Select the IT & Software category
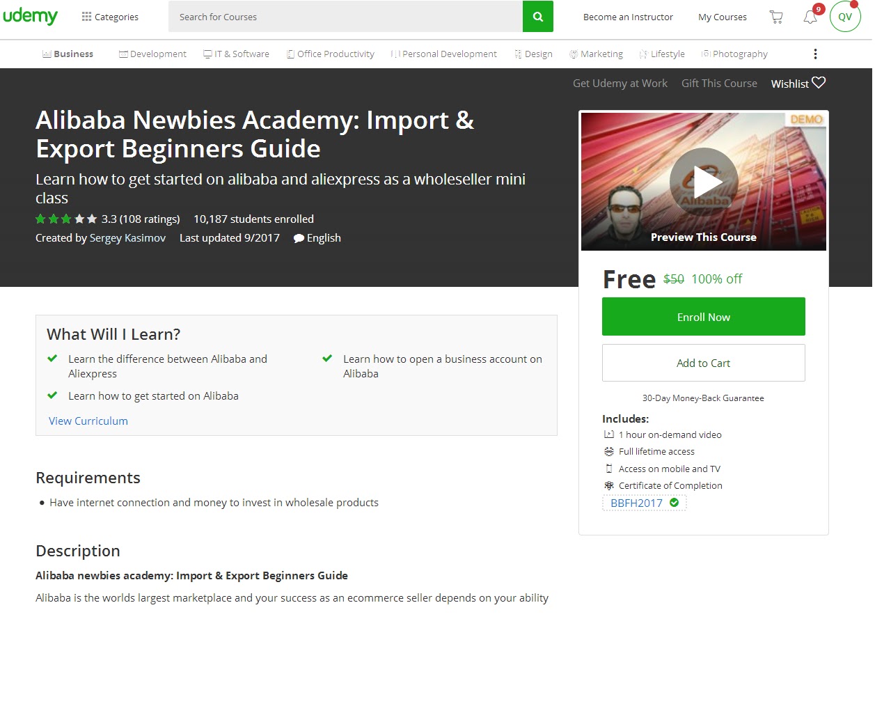 pyautogui.click(x=236, y=54)
